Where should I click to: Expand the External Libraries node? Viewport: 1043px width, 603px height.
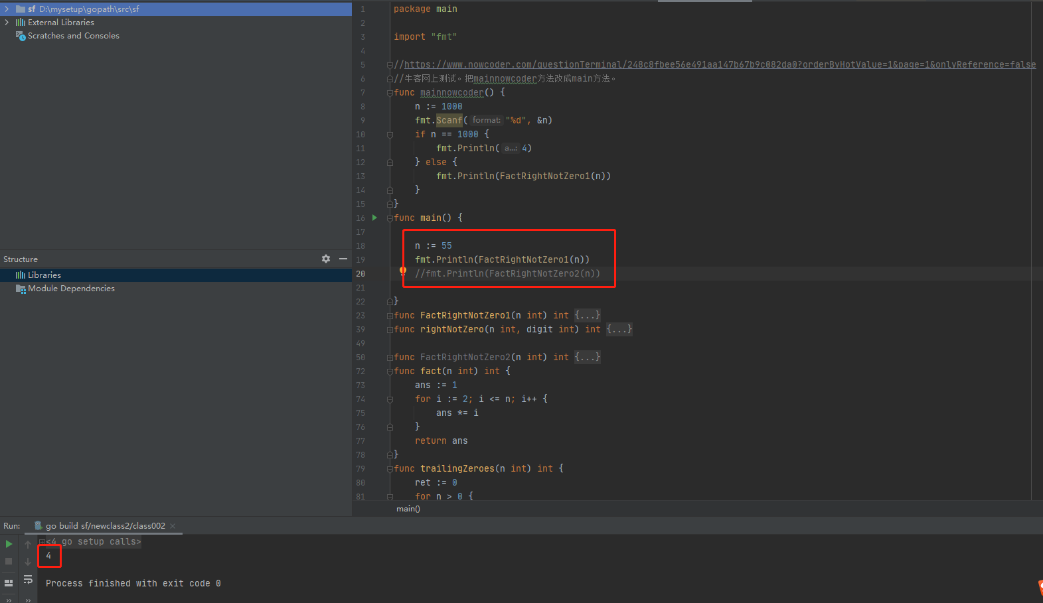click(7, 22)
